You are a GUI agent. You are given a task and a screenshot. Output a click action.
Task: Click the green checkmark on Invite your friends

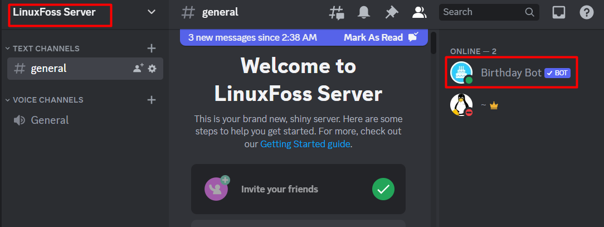coord(383,189)
